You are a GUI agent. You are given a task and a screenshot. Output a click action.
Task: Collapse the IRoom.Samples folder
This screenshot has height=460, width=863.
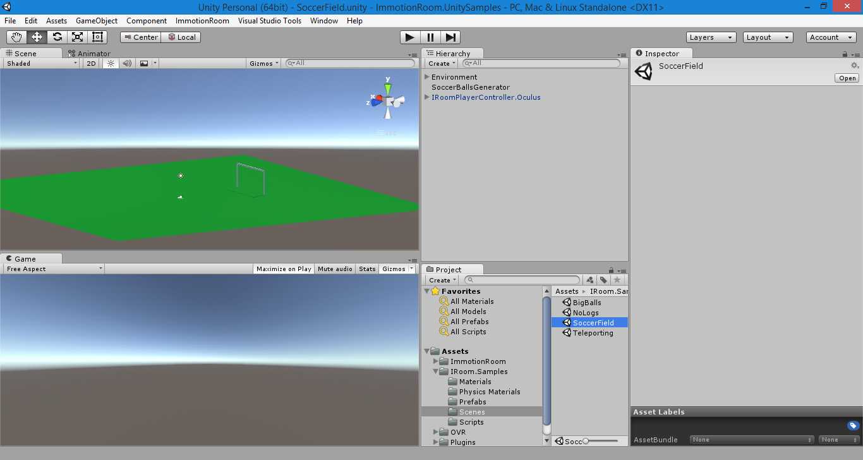click(436, 372)
